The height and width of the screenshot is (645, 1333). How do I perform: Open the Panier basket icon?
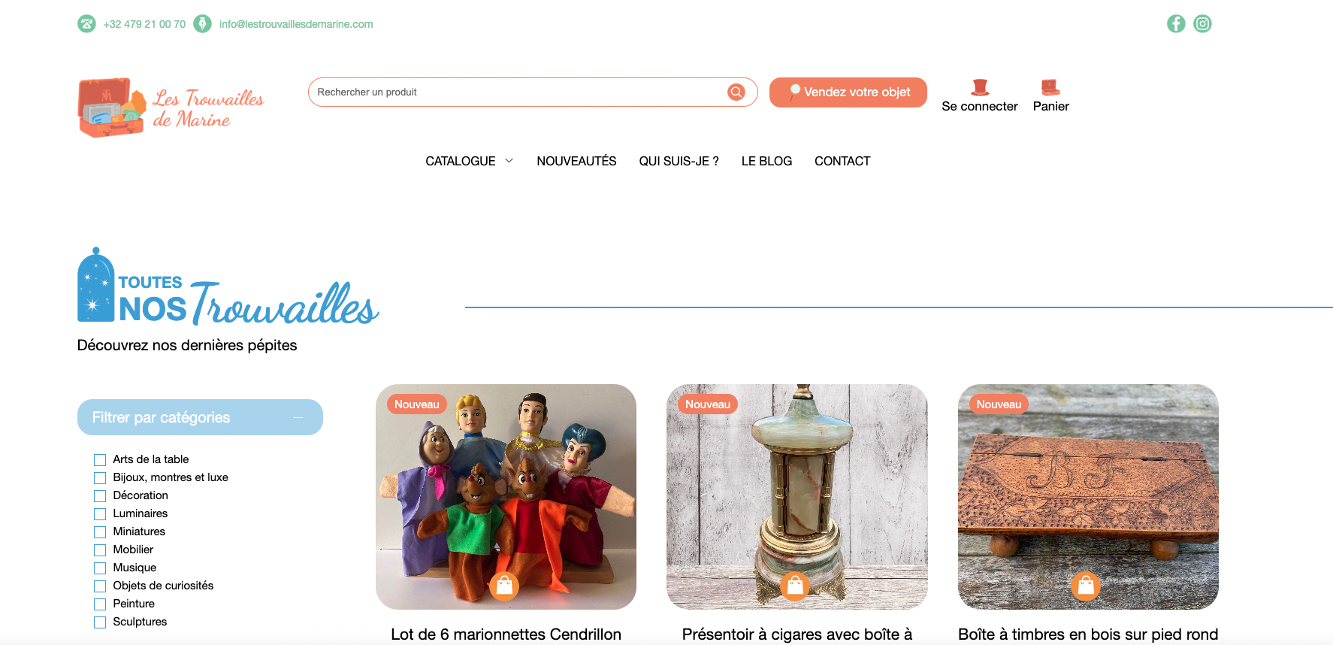tap(1050, 87)
